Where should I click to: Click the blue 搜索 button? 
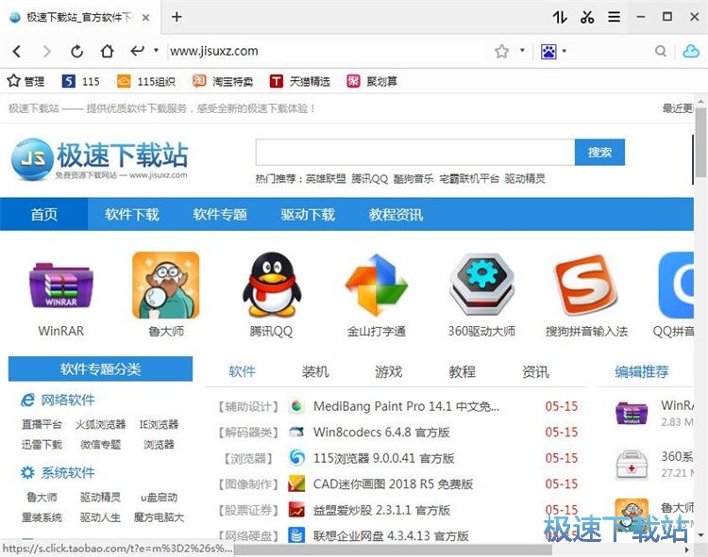tap(599, 153)
